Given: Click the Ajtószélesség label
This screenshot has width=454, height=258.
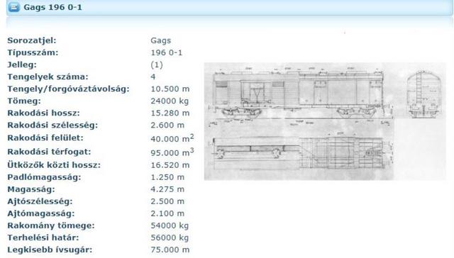Looking at the screenshot, I should 40,201.
